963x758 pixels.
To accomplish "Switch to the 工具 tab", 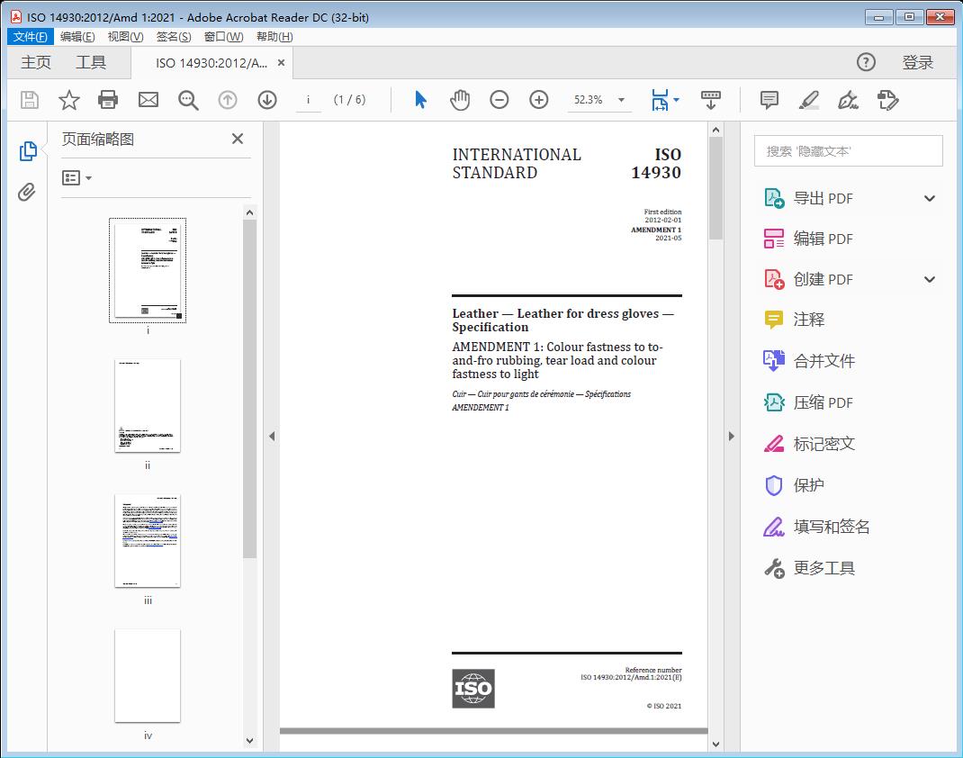I will (91, 62).
